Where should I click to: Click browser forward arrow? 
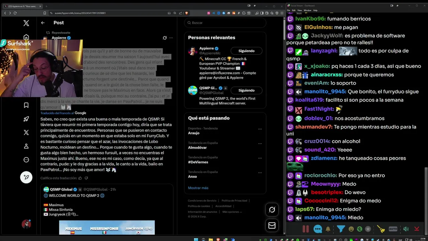click(x=10, y=13)
